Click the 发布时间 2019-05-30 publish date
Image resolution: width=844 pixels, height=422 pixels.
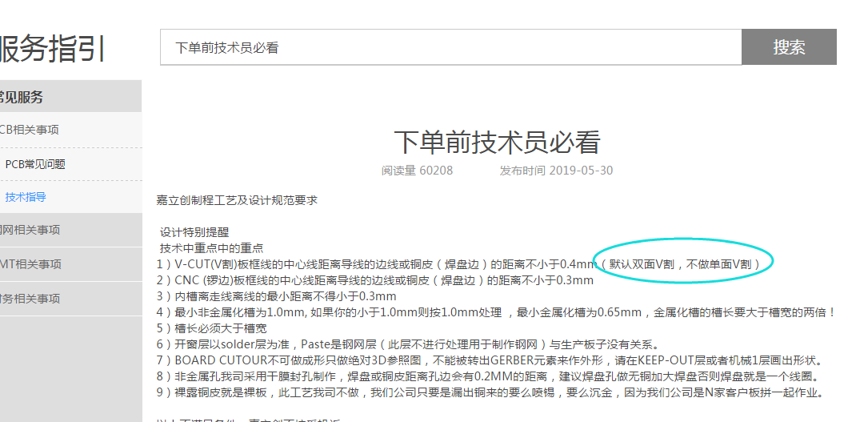coord(556,171)
